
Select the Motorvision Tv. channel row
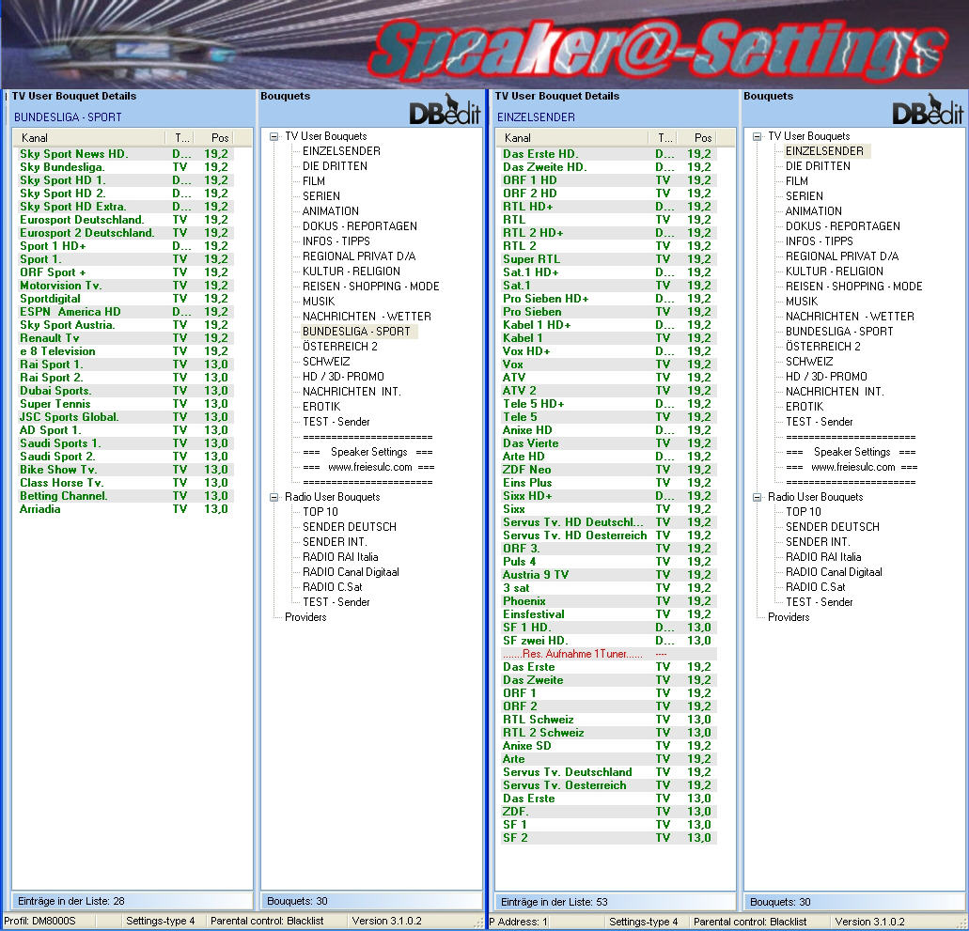[x=124, y=286]
